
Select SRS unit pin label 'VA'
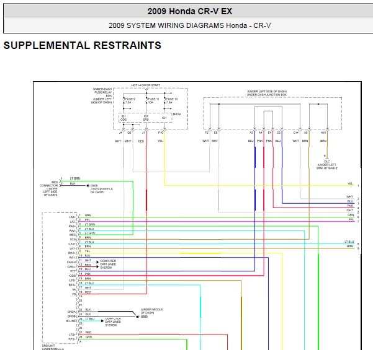point(74,290)
